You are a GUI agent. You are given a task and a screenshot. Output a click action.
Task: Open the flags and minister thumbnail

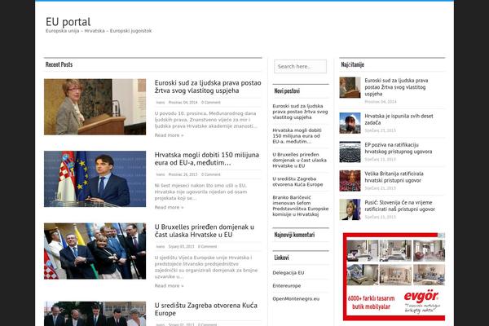95,178
